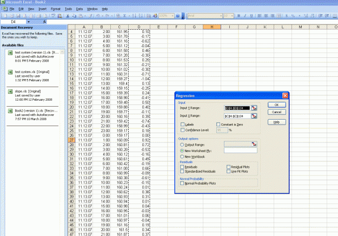The height and width of the screenshot is (236, 338).
Task: Open the Paste options dropdown arrow
Action: [x=85, y=16]
